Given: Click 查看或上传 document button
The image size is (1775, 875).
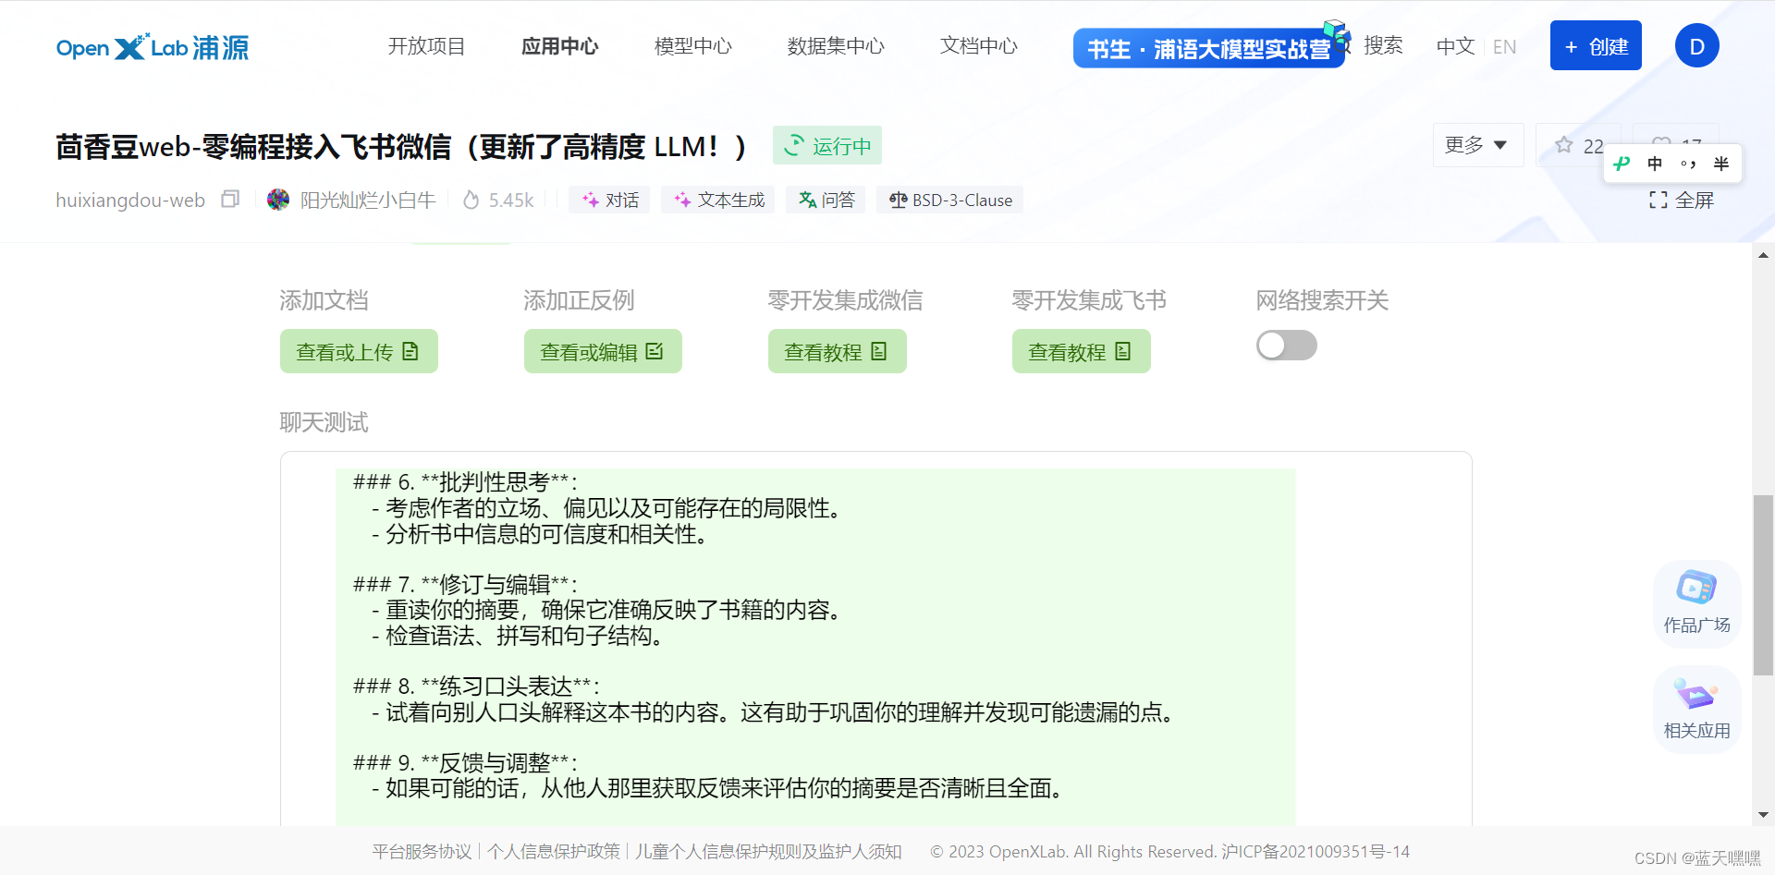Looking at the screenshot, I should [x=359, y=351].
